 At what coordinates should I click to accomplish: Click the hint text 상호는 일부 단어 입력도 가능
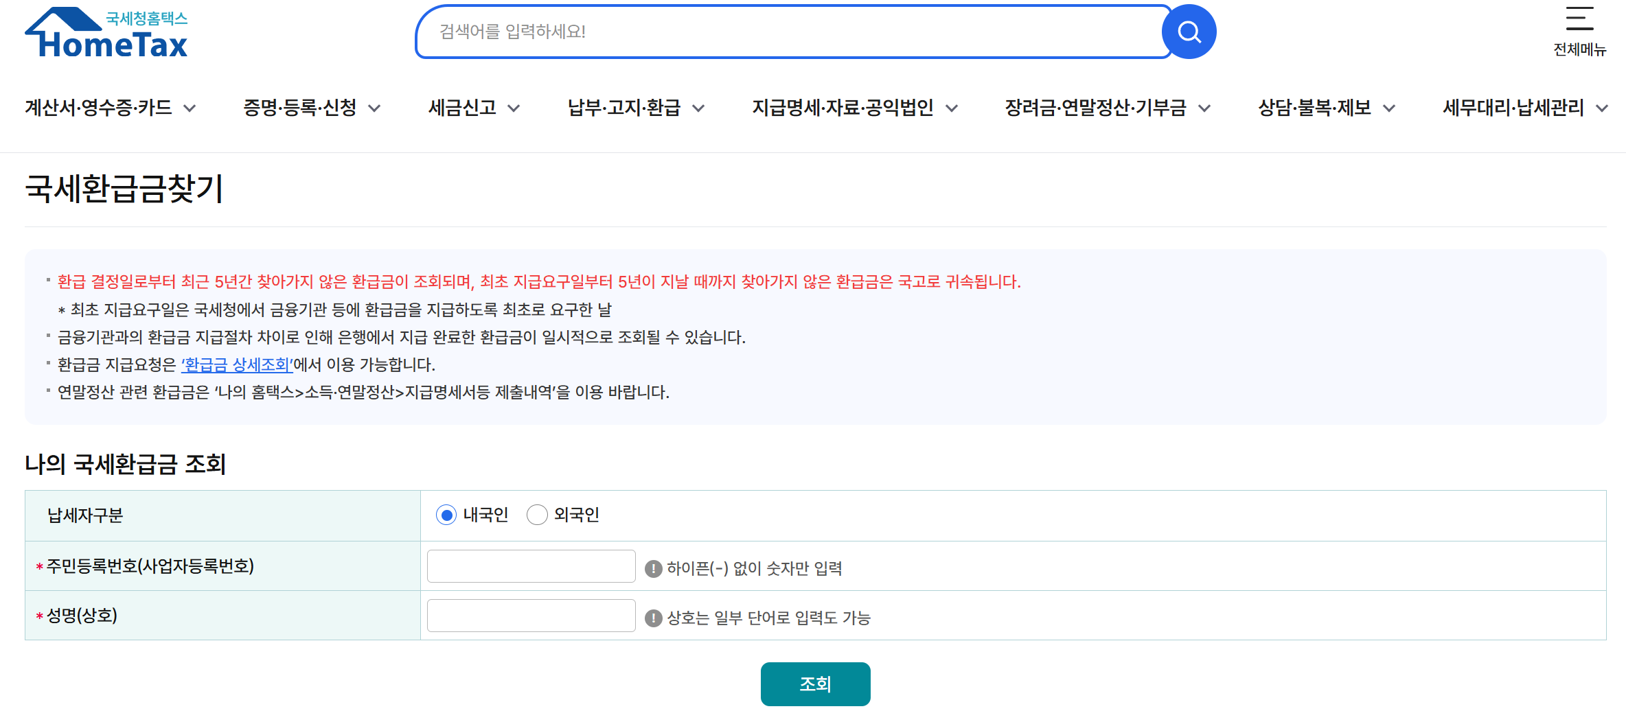(769, 618)
